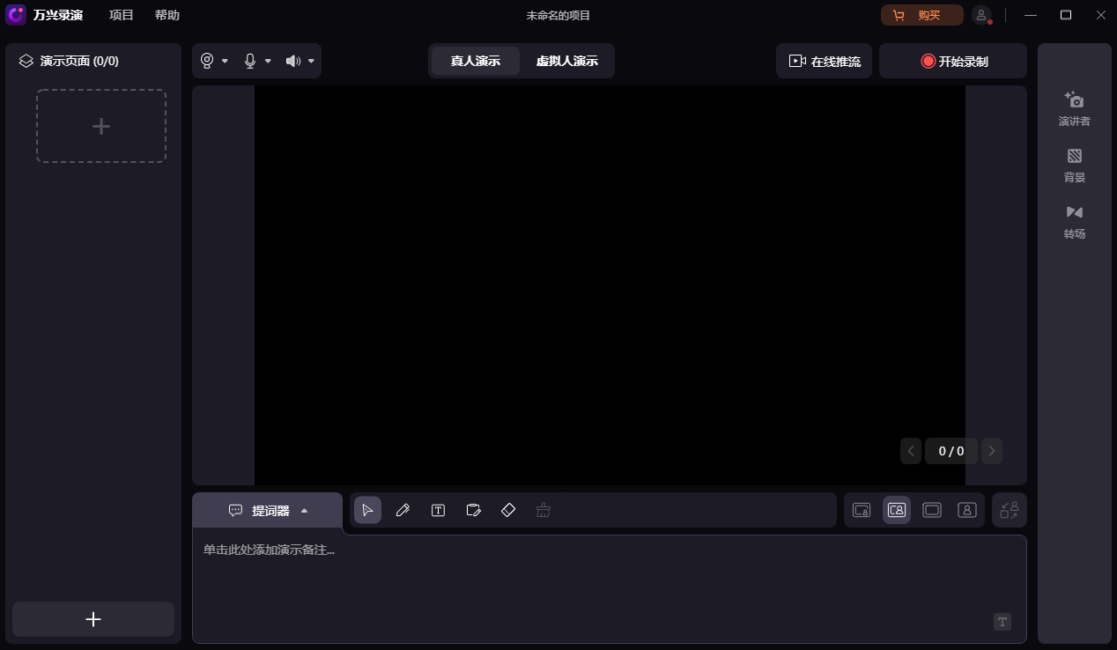Open the 演讲者 panel in right sidebar
This screenshot has width=1117, height=650.
pyautogui.click(x=1074, y=107)
